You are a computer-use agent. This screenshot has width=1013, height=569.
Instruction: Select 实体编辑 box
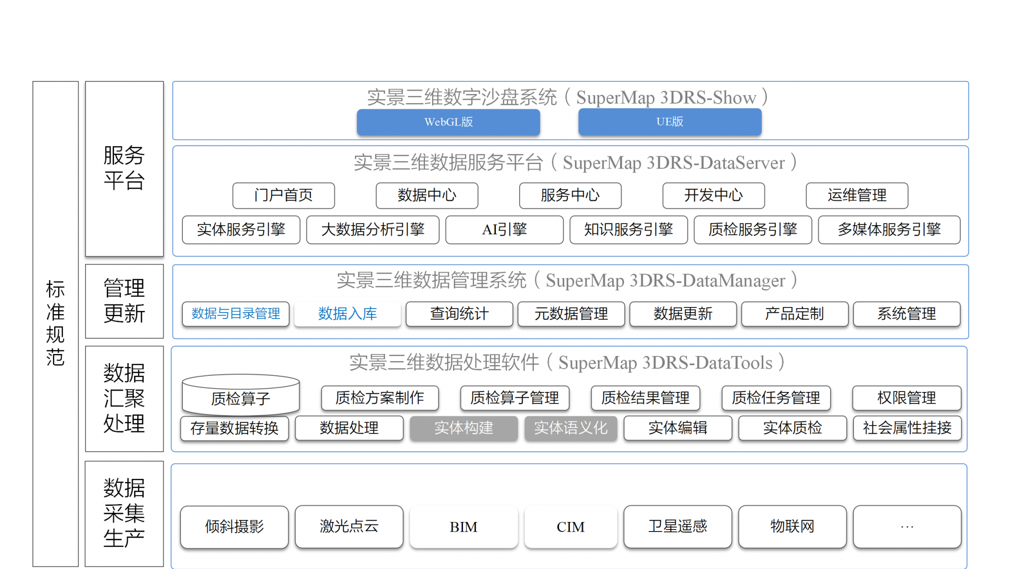coord(678,428)
